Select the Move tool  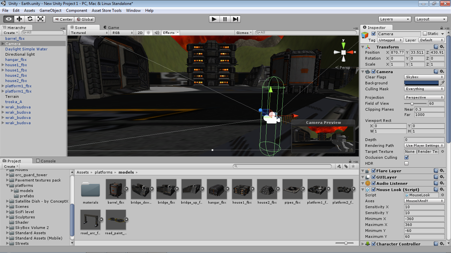pyautogui.click(x=19, y=19)
